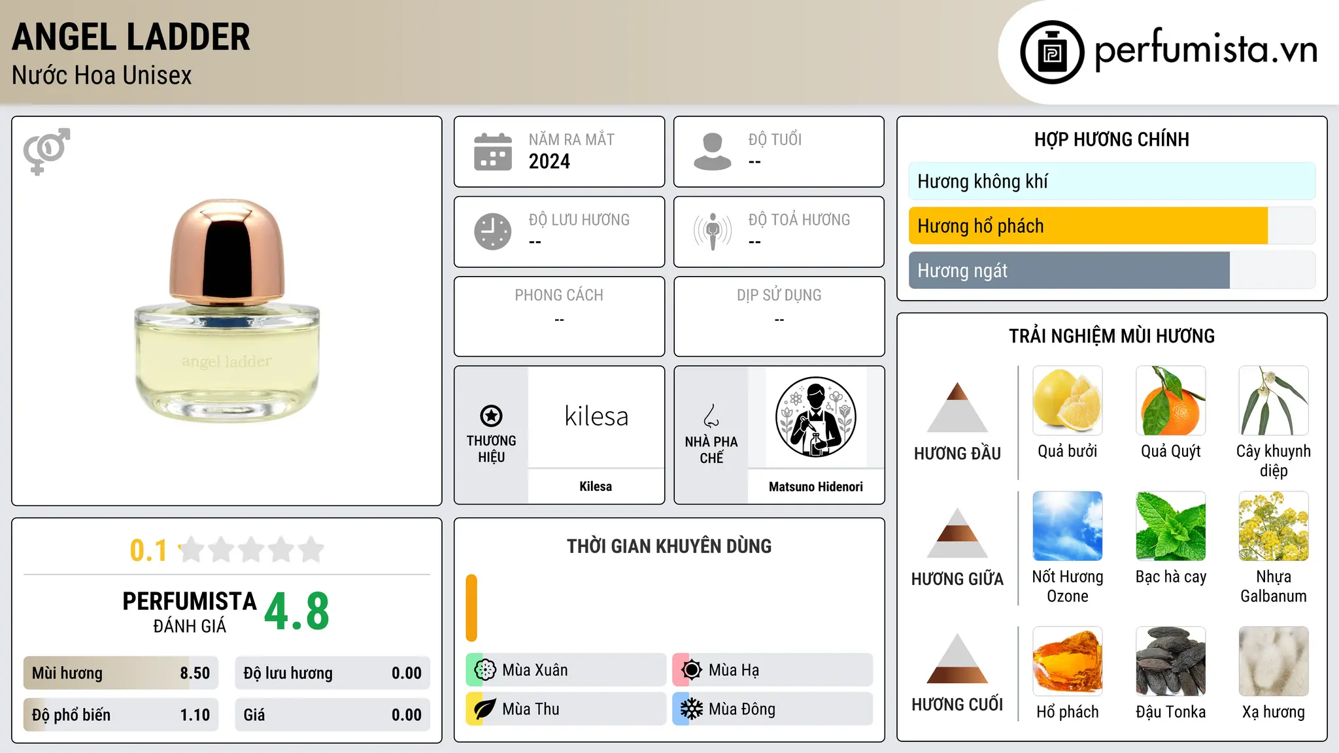
Task: Open the Kilesa brand name link
Action: coord(596,486)
